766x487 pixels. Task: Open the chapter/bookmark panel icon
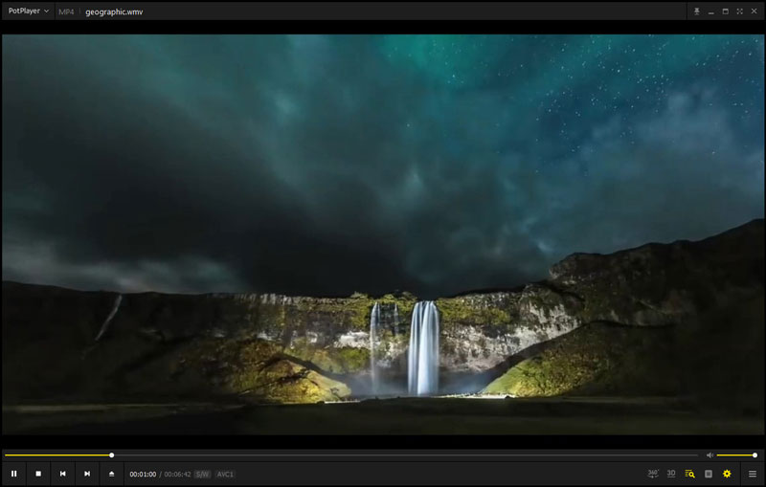(709, 474)
